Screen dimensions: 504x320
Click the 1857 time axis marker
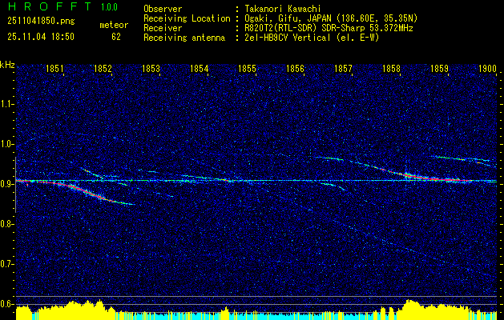click(343, 68)
